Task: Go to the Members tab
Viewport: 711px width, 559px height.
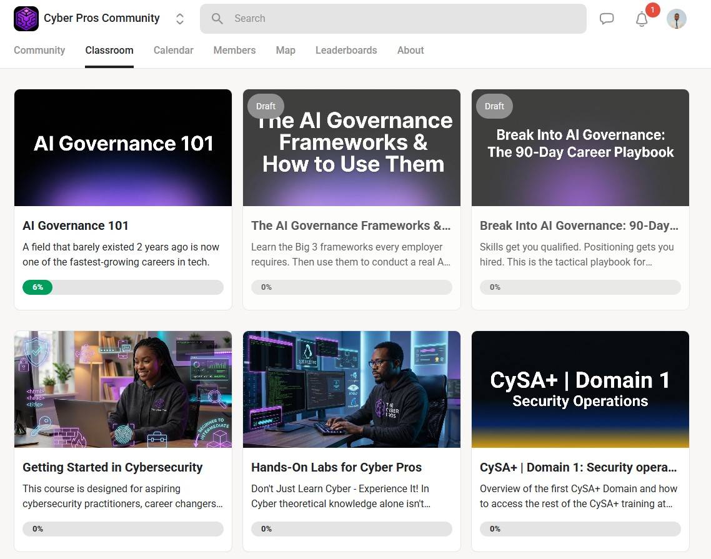Action: click(234, 51)
